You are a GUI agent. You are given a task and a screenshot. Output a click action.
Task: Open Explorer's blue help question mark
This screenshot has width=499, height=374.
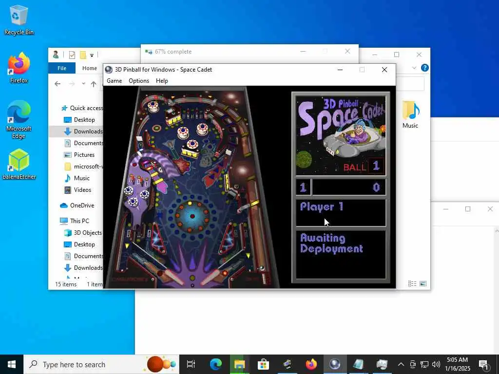pos(424,68)
